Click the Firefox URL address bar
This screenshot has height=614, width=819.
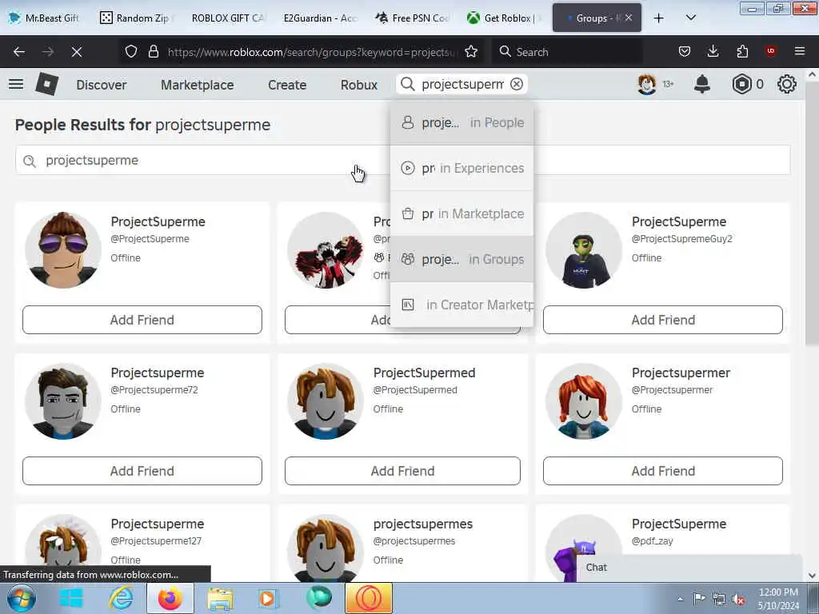pyautogui.click(x=313, y=52)
